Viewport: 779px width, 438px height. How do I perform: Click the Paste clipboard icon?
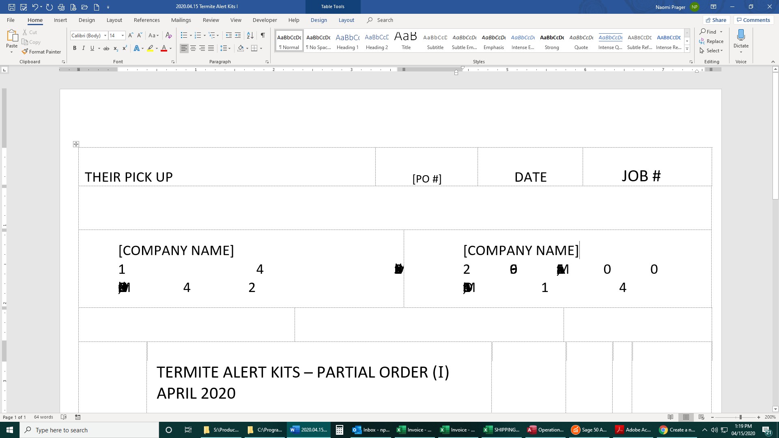coord(12,36)
